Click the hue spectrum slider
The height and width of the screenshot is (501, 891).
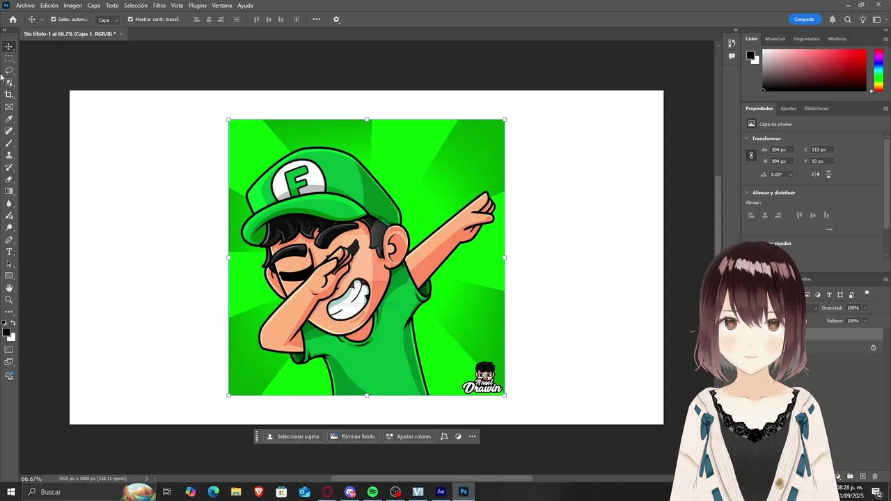coord(878,70)
